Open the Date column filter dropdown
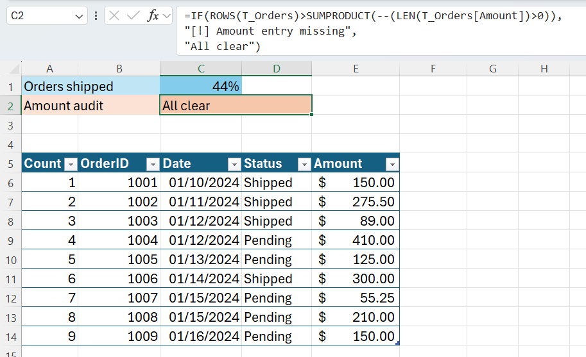Image resolution: width=586 pixels, height=357 pixels. point(234,164)
